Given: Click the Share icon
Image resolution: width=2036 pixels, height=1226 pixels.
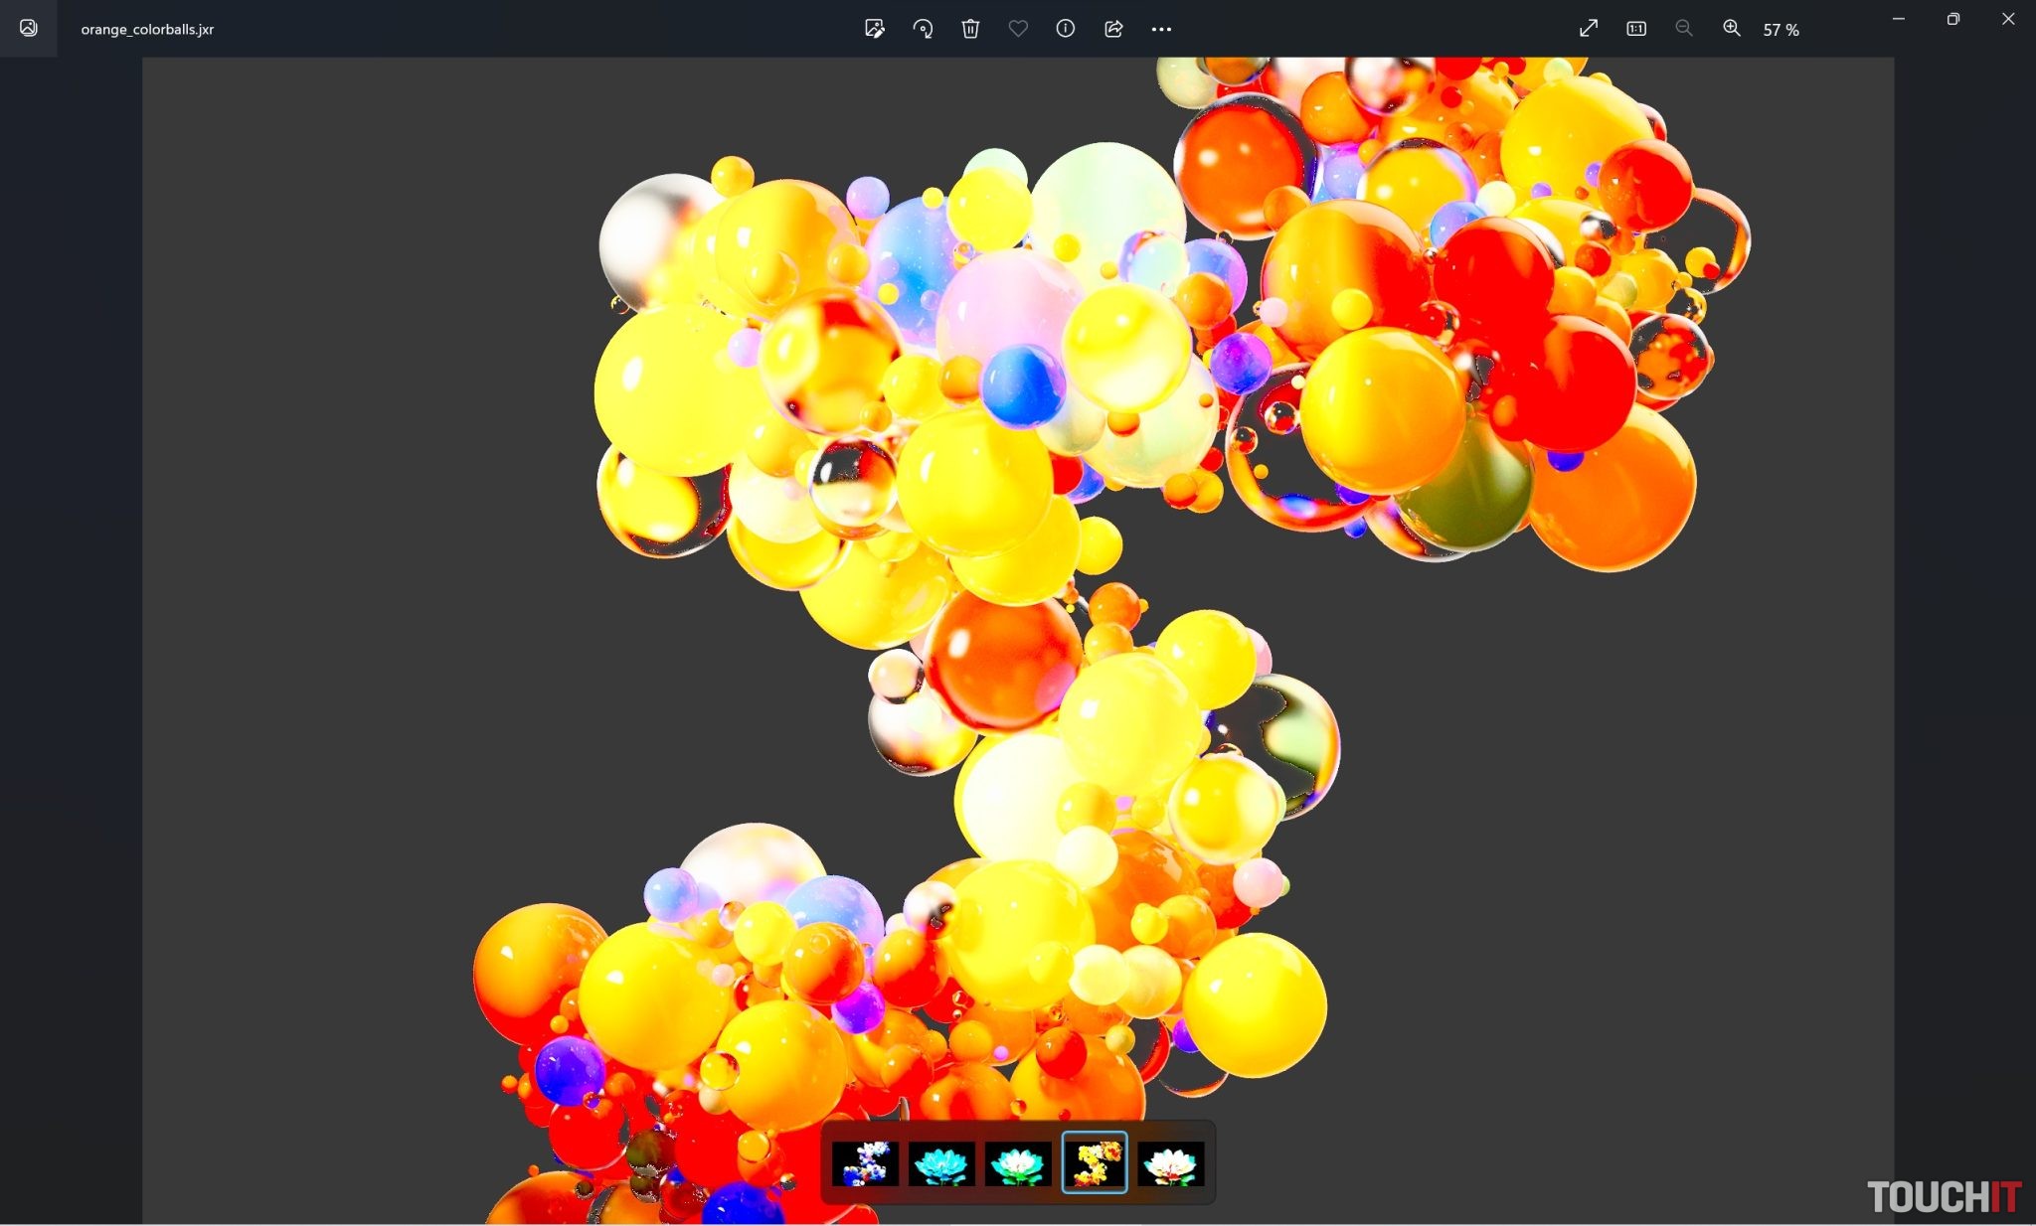Looking at the screenshot, I should [1113, 29].
